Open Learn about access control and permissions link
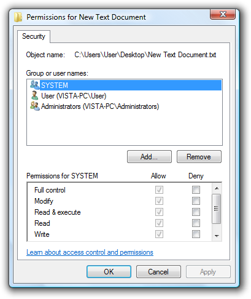Screen dimensions: 251x299 [x=90, y=252]
